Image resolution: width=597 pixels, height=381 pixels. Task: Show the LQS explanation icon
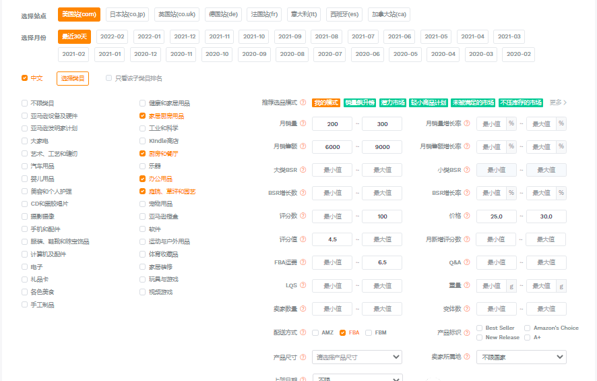coord(303,285)
